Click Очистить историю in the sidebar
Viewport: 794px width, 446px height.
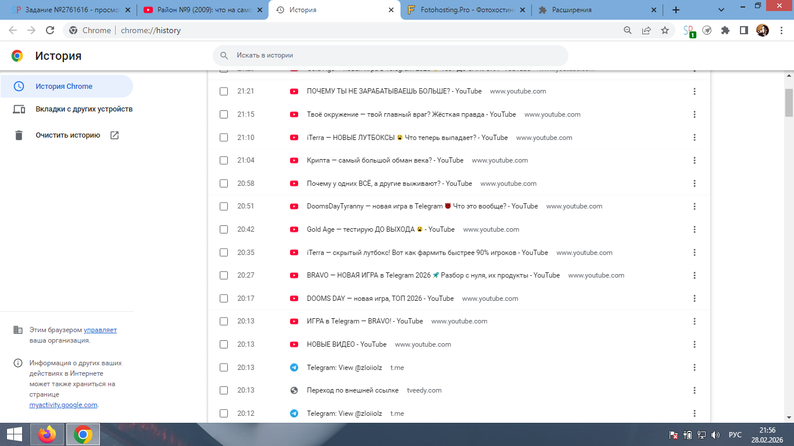(x=67, y=135)
